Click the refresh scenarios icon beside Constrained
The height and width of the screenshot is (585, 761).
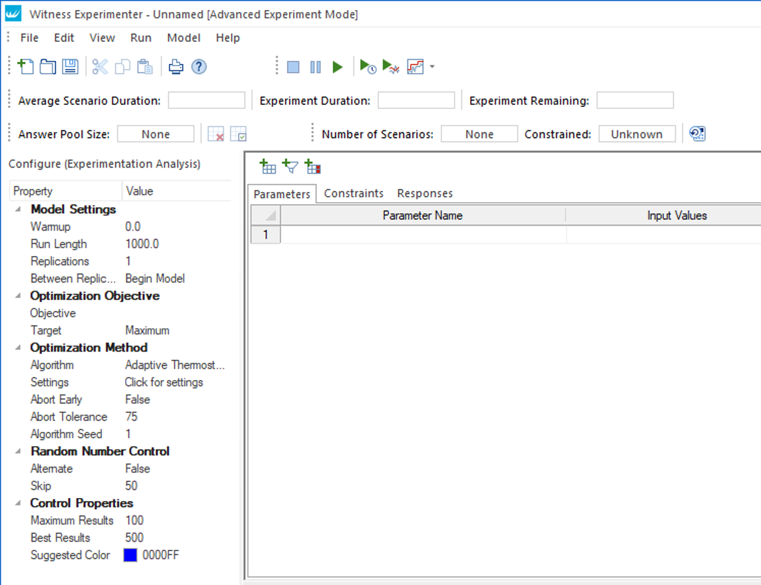click(x=697, y=134)
